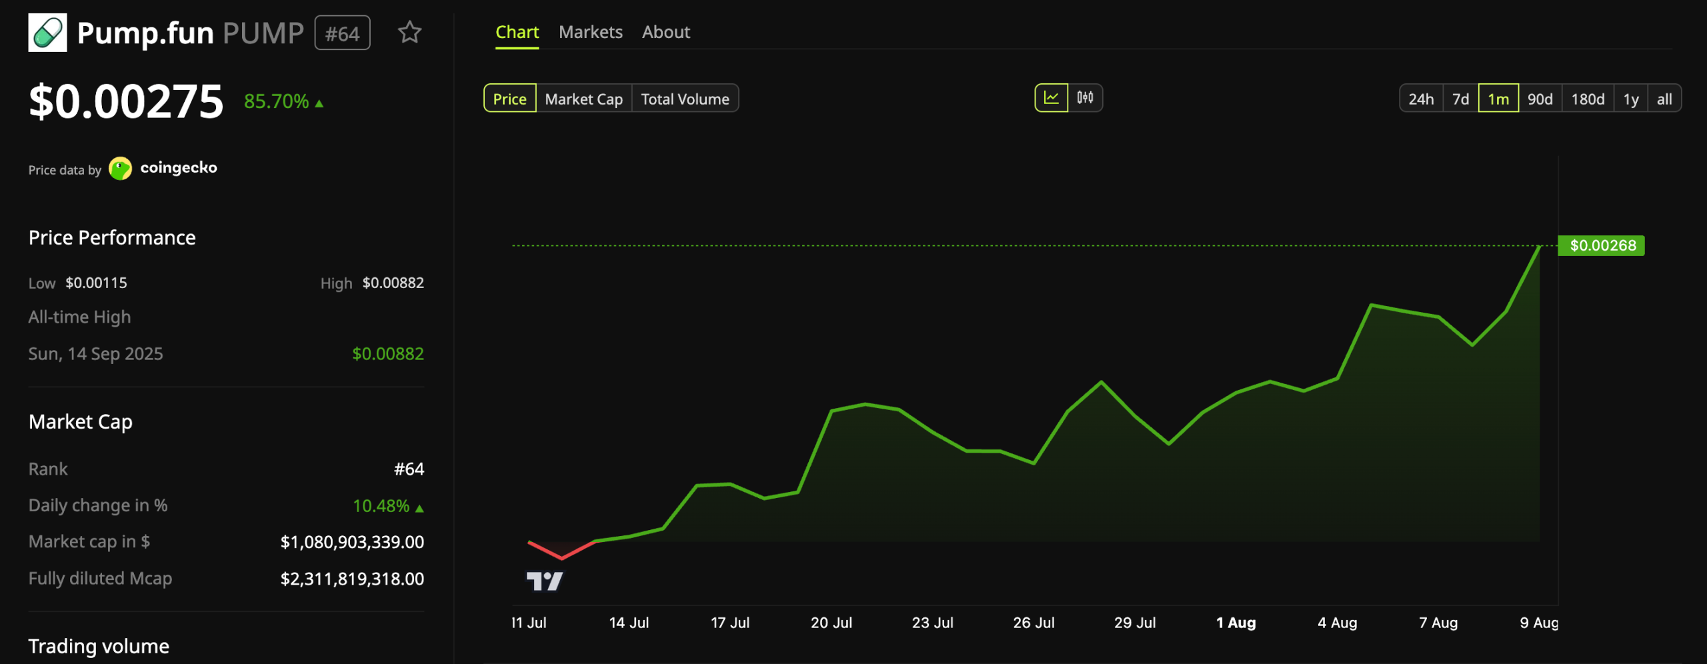Switch to line chart view icon
This screenshot has width=1707, height=664.
1052,98
